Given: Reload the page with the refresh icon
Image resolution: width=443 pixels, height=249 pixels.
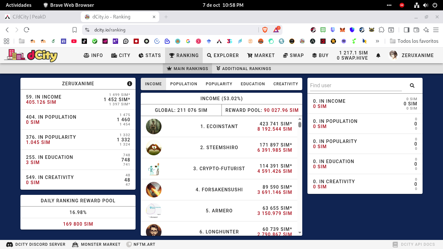Looking at the screenshot, I should tap(26, 30).
